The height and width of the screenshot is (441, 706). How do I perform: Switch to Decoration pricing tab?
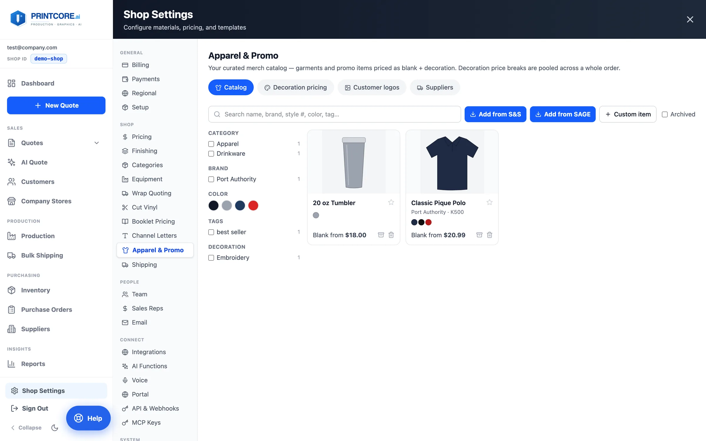tap(295, 87)
